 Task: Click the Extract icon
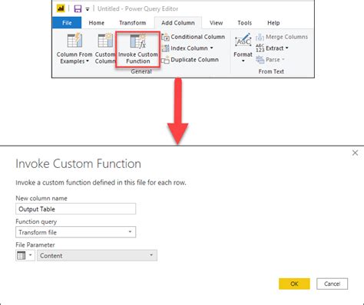point(260,48)
